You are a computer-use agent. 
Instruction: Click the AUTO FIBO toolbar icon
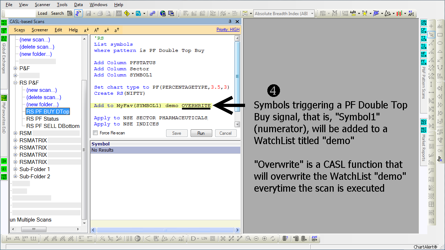point(323,13)
